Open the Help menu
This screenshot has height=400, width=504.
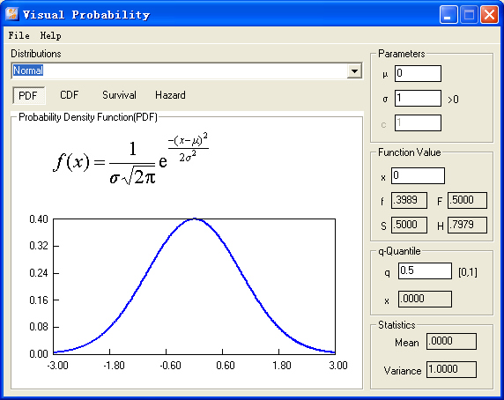50,35
